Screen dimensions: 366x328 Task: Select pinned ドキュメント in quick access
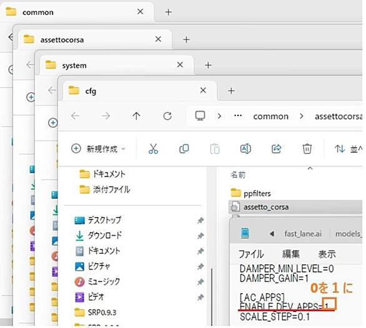pyautogui.click(x=98, y=251)
